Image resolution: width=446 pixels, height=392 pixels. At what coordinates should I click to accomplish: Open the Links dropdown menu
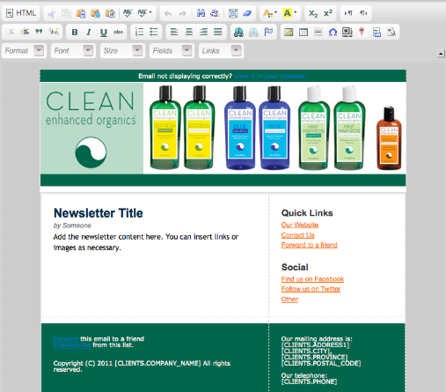221,51
